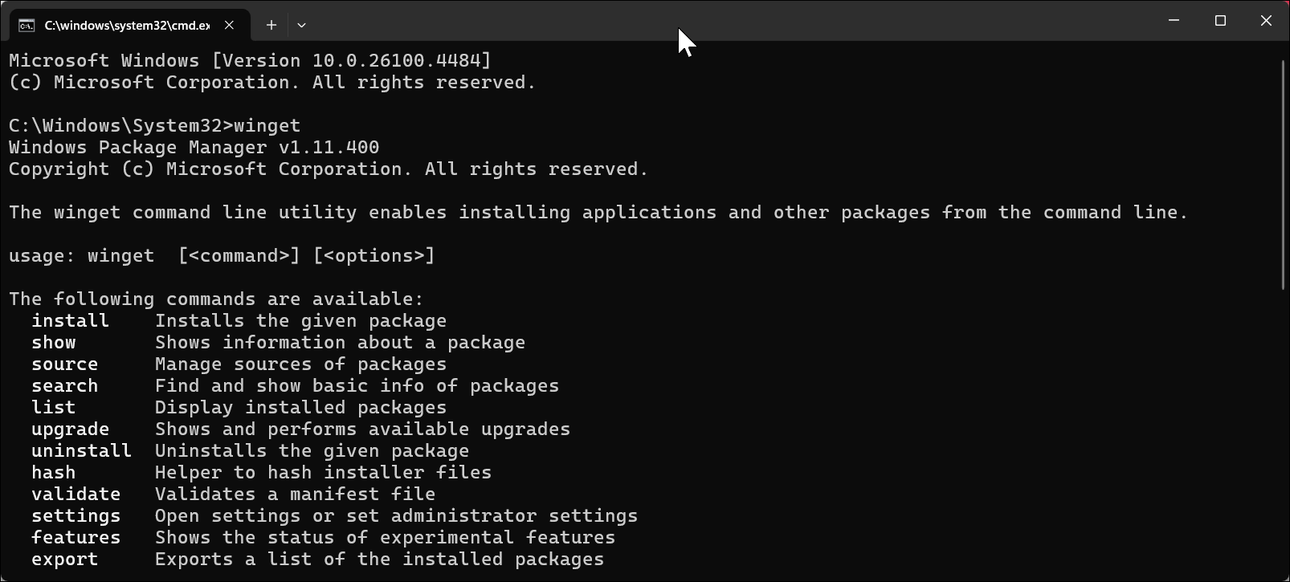This screenshot has height=582, width=1290.
Task: Click 'Shows information about a package' text
Action: click(340, 343)
